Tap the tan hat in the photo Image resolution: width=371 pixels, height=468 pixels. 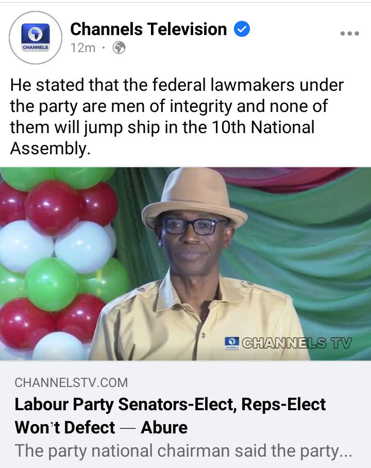(x=194, y=198)
